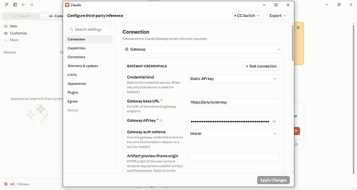This screenshot has height=190, width=357.
Task: Click the Claude sunburst icon beside wk
Action: (x=6, y=184)
